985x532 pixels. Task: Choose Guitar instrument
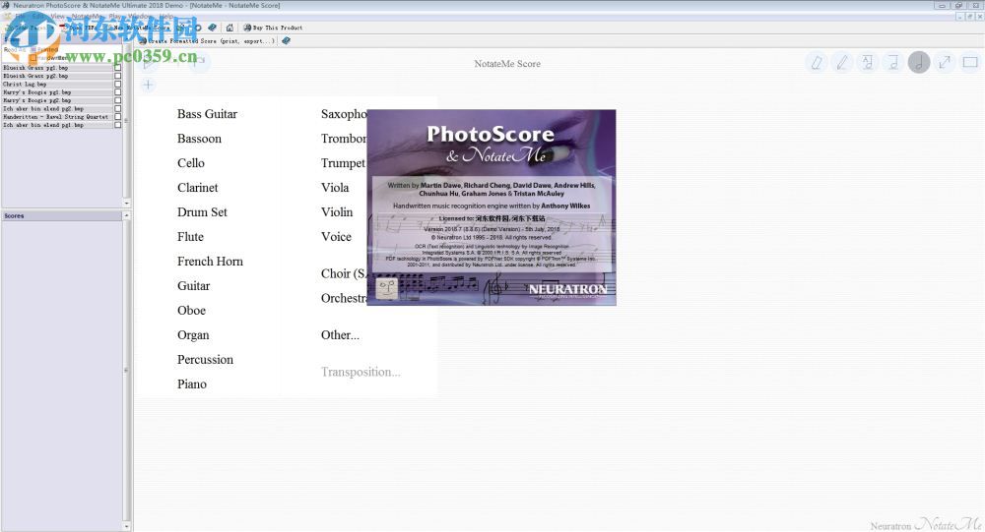pos(193,285)
